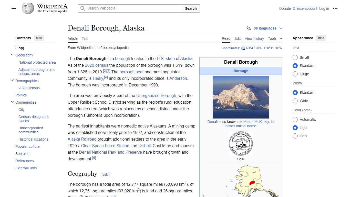Click the Wikipedia globe logo
350x197 pixels.
(28, 8)
